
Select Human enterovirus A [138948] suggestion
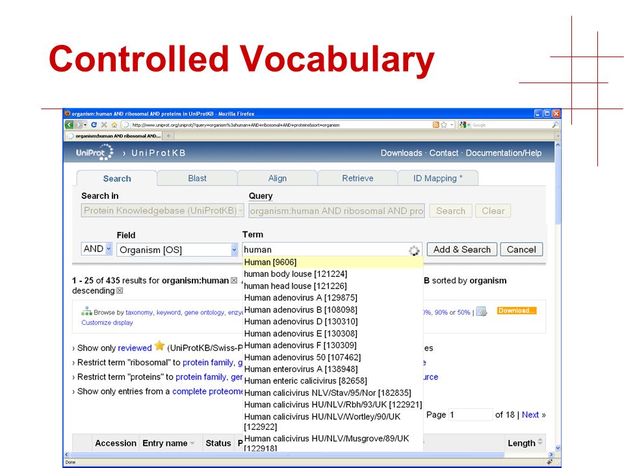coord(332,369)
